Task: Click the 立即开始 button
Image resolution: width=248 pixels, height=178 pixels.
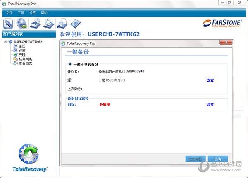Action: pyautogui.click(x=196, y=159)
